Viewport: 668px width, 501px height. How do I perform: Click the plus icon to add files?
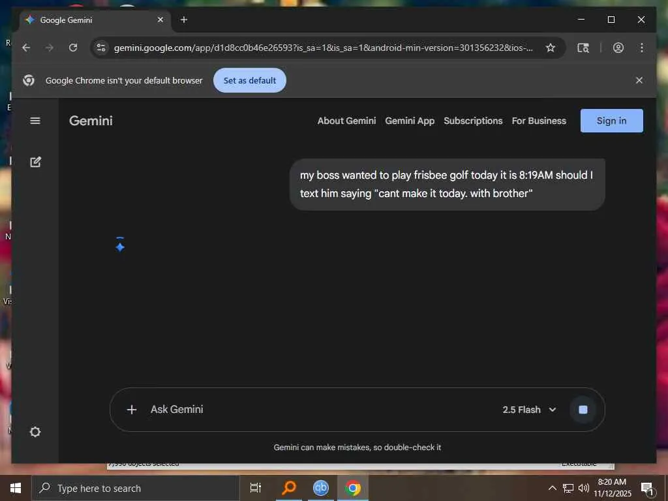(132, 410)
